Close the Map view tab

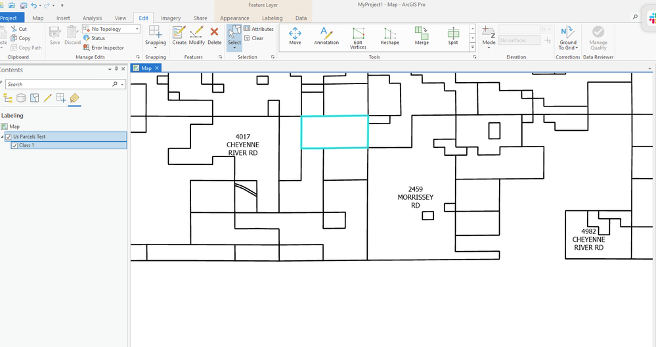(x=157, y=68)
